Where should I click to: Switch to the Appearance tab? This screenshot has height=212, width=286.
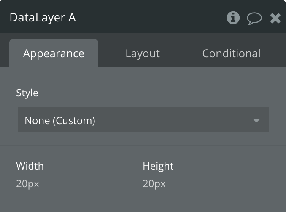54,53
